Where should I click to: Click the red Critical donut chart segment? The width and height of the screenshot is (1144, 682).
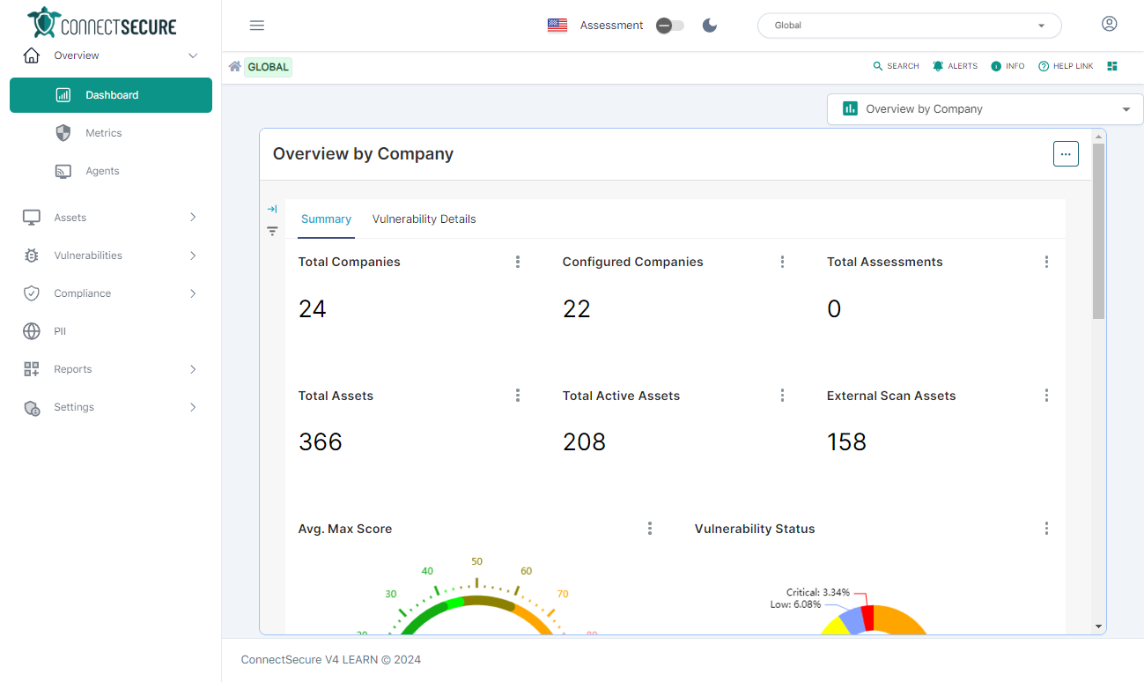[867, 618]
